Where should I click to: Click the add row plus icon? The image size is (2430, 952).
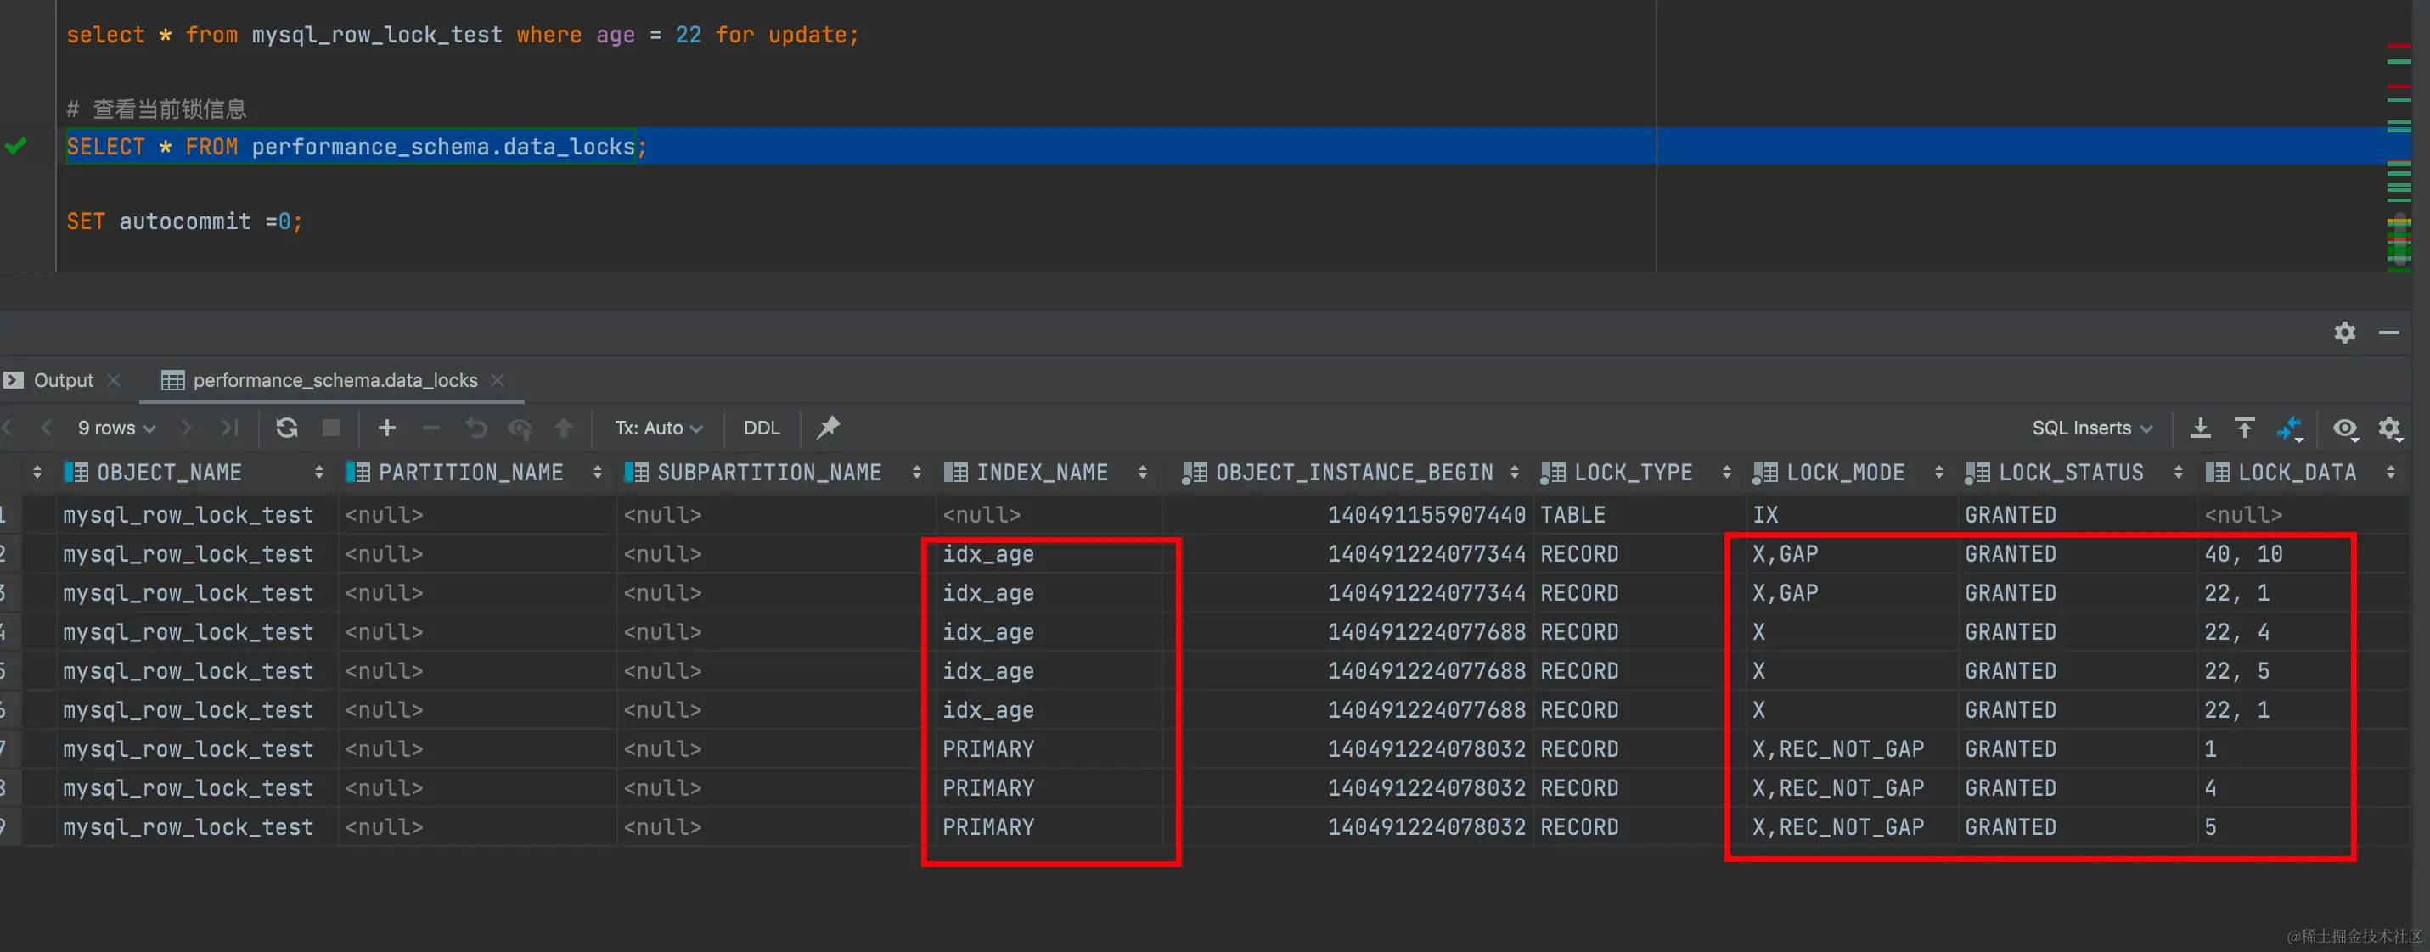coord(387,428)
